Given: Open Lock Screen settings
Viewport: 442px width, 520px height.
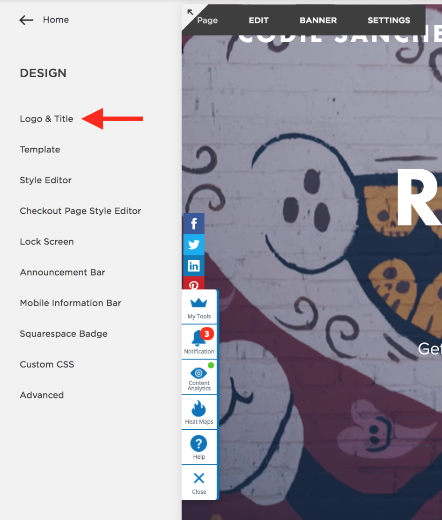Looking at the screenshot, I should click(x=47, y=242).
